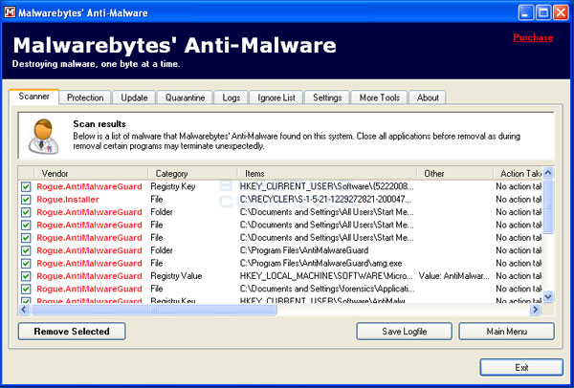The image size is (574, 388).
Task: Select the Rogue.Installer vendor entry
Action: click(68, 200)
